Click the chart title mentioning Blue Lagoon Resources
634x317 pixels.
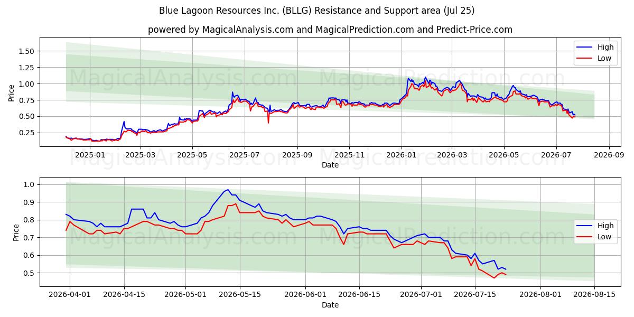[x=317, y=11]
